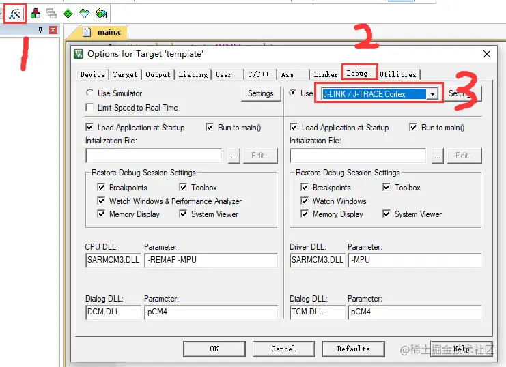
Task: Open the Utilities tab
Action: [399, 74]
